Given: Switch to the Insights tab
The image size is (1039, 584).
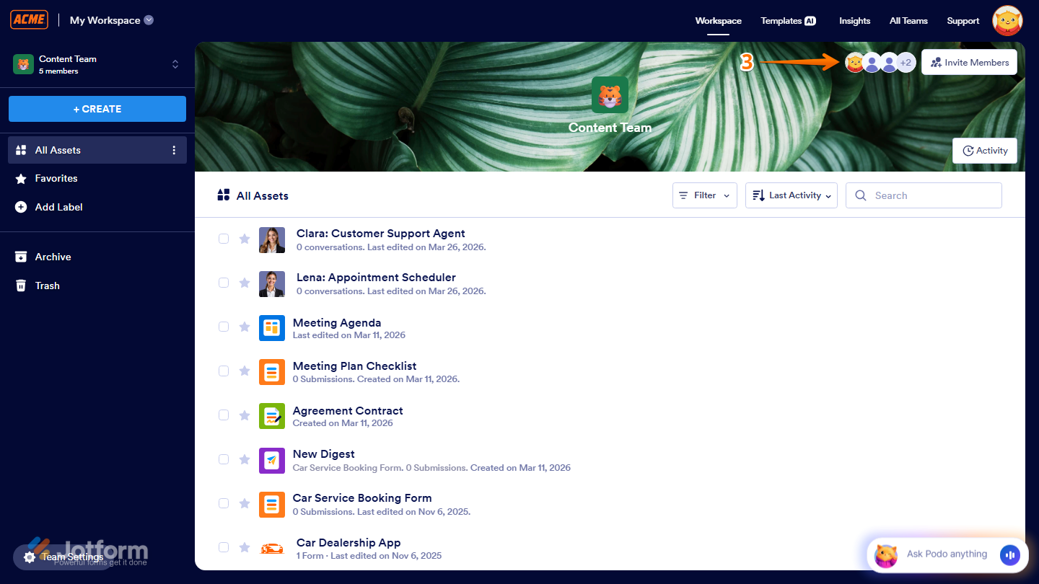Looking at the screenshot, I should 854,21.
